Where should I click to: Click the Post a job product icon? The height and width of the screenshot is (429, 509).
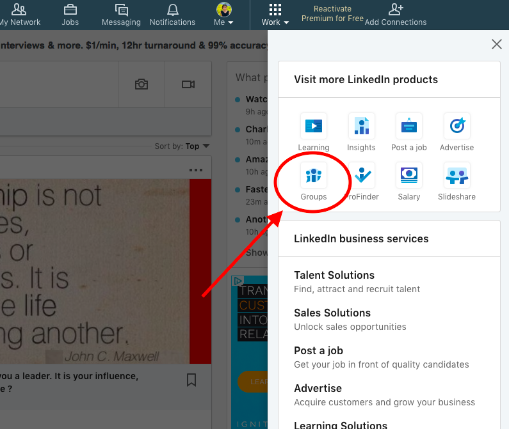click(409, 126)
